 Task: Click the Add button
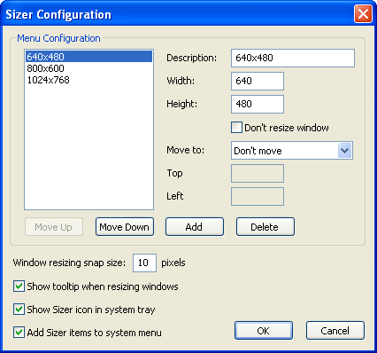tap(195, 227)
